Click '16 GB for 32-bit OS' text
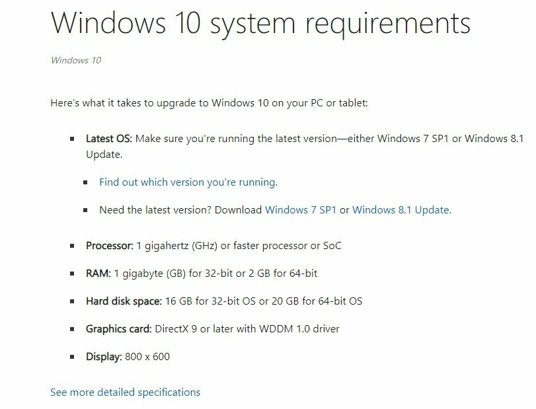536x409 pixels. click(210, 301)
